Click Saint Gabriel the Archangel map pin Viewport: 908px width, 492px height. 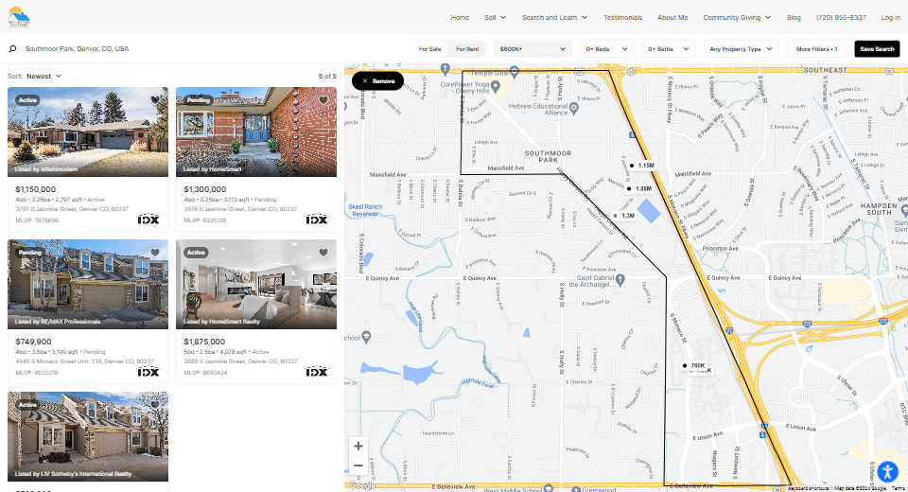click(620, 280)
